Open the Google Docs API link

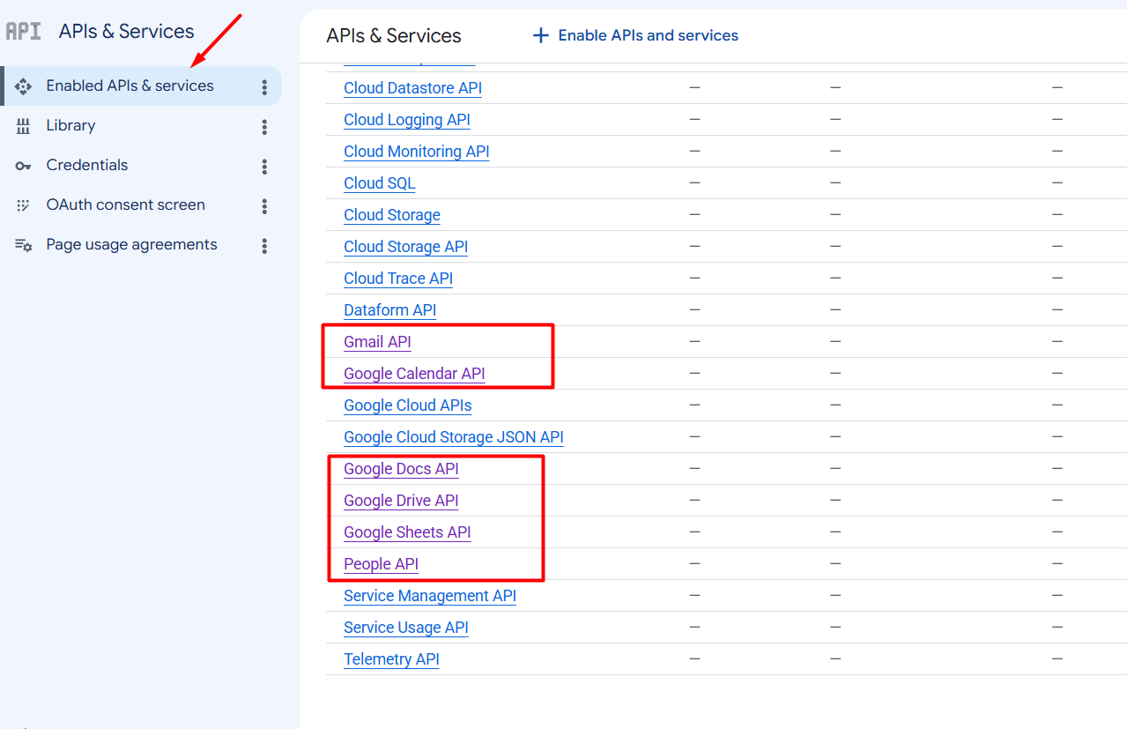(x=402, y=469)
